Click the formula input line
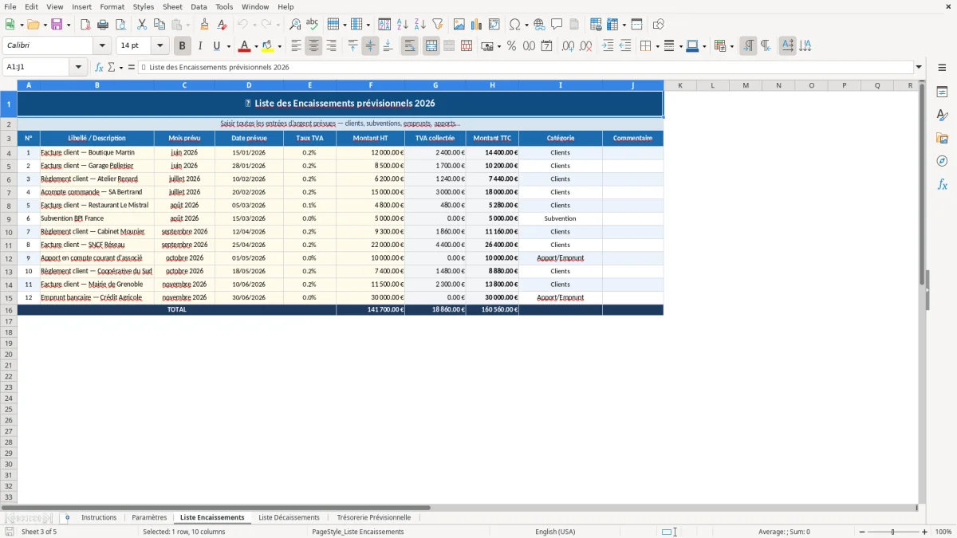The image size is (957, 538). (526, 67)
